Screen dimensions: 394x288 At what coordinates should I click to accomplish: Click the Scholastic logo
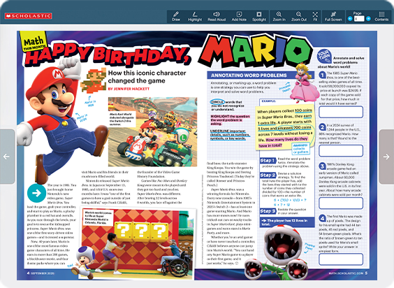coord(28,16)
